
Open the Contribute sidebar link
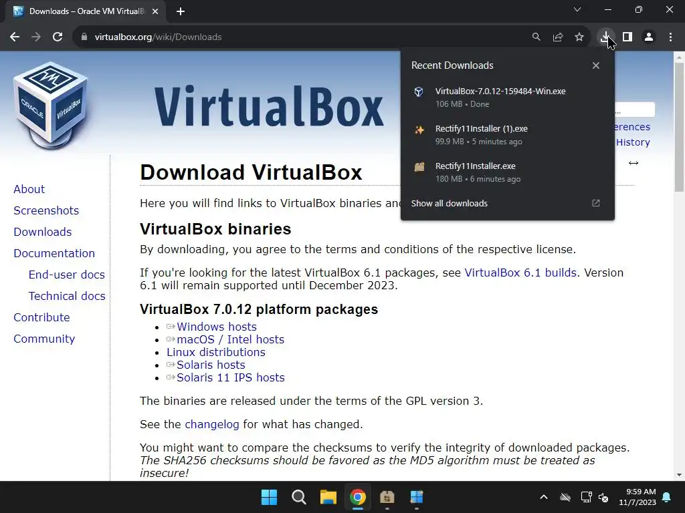coord(41,317)
